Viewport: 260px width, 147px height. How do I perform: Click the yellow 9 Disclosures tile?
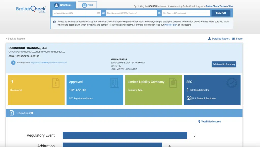[x=36, y=90]
